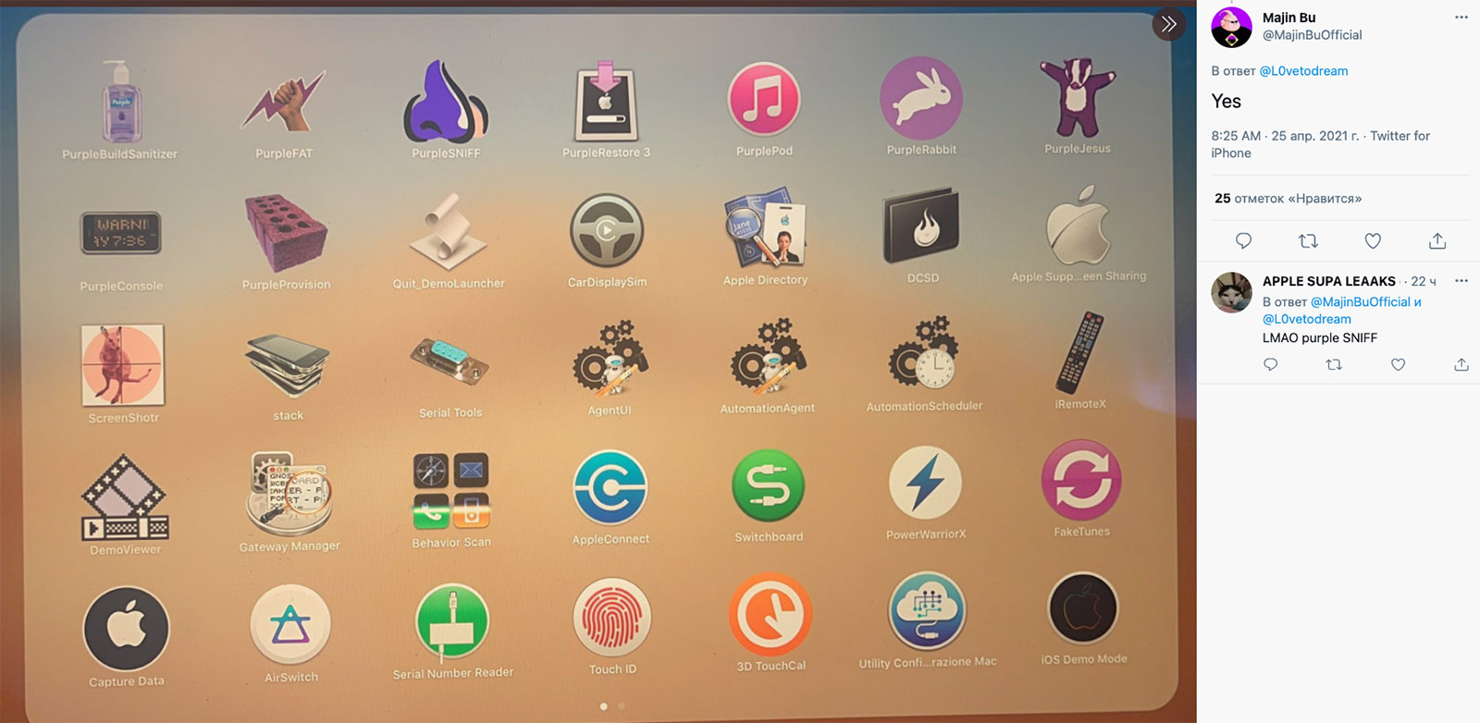Launch iOS Demo Mode
Screen dimensions: 1480x723
click(1083, 608)
